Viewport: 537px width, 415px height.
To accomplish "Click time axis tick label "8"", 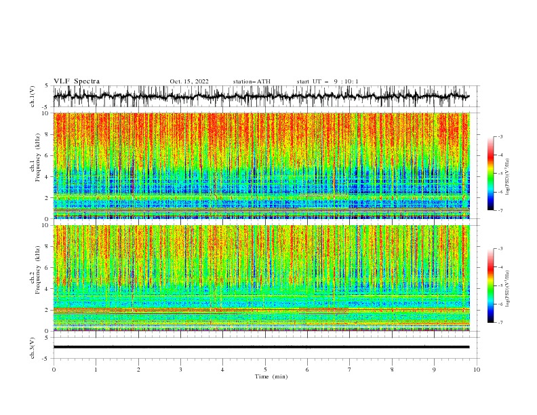I will point(392,370).
